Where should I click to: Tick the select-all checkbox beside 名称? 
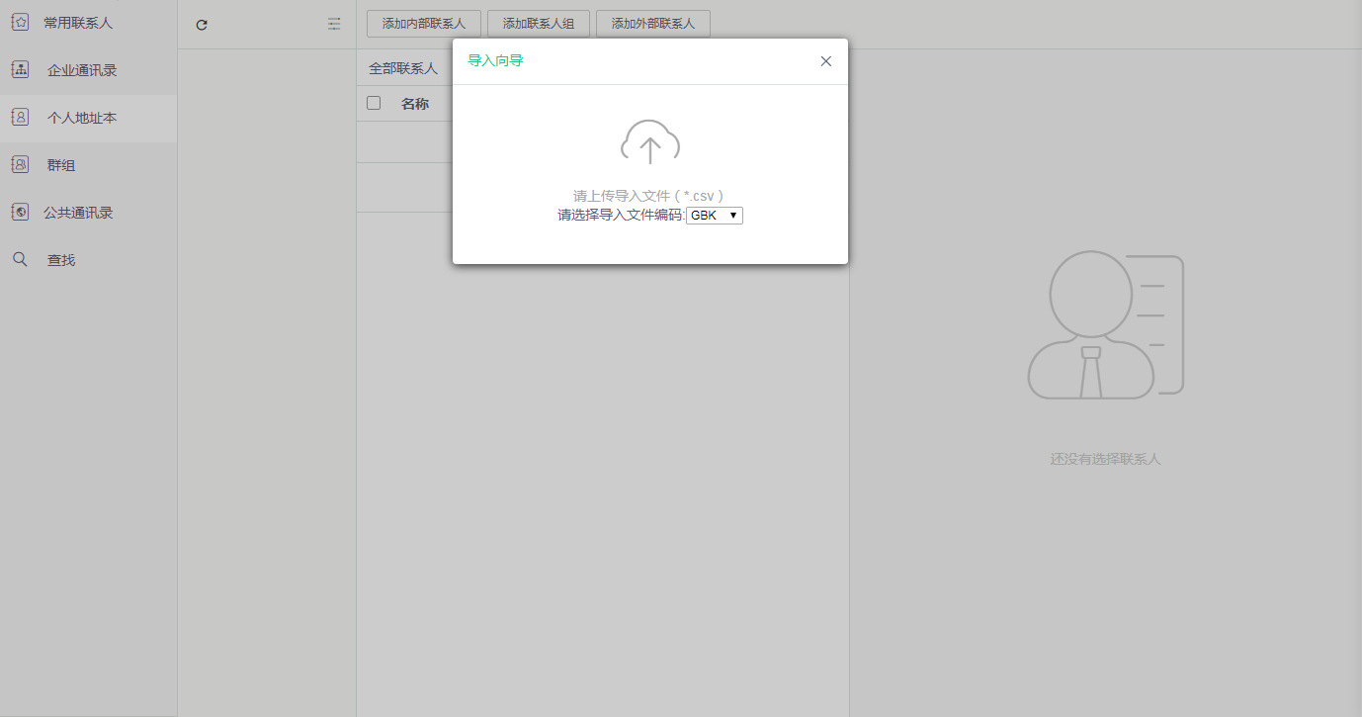(374, 103)
